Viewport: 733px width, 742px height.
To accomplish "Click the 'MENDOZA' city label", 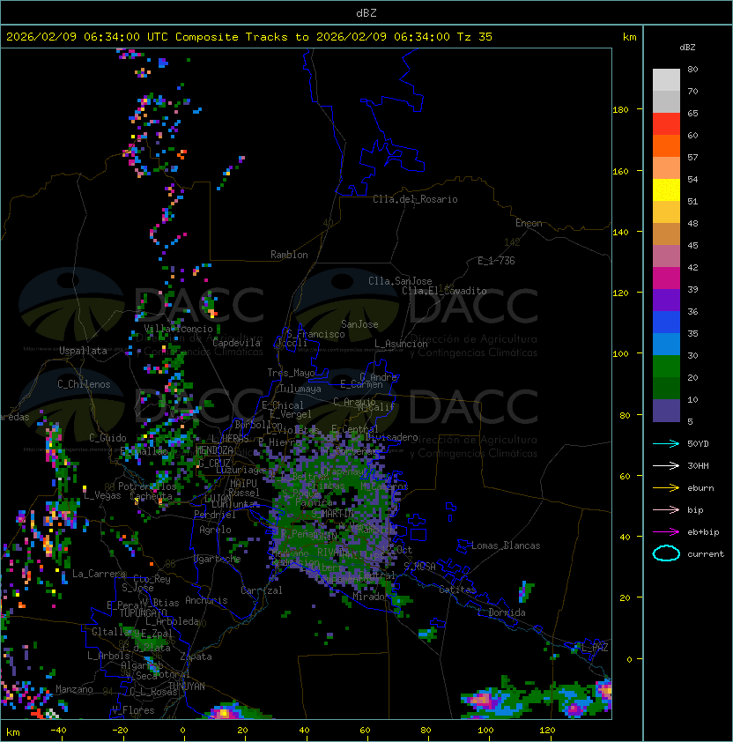I will [214, 450].
